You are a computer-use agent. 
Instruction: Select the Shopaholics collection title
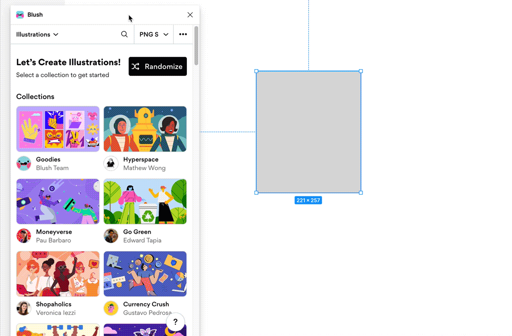tap(54, 304)
